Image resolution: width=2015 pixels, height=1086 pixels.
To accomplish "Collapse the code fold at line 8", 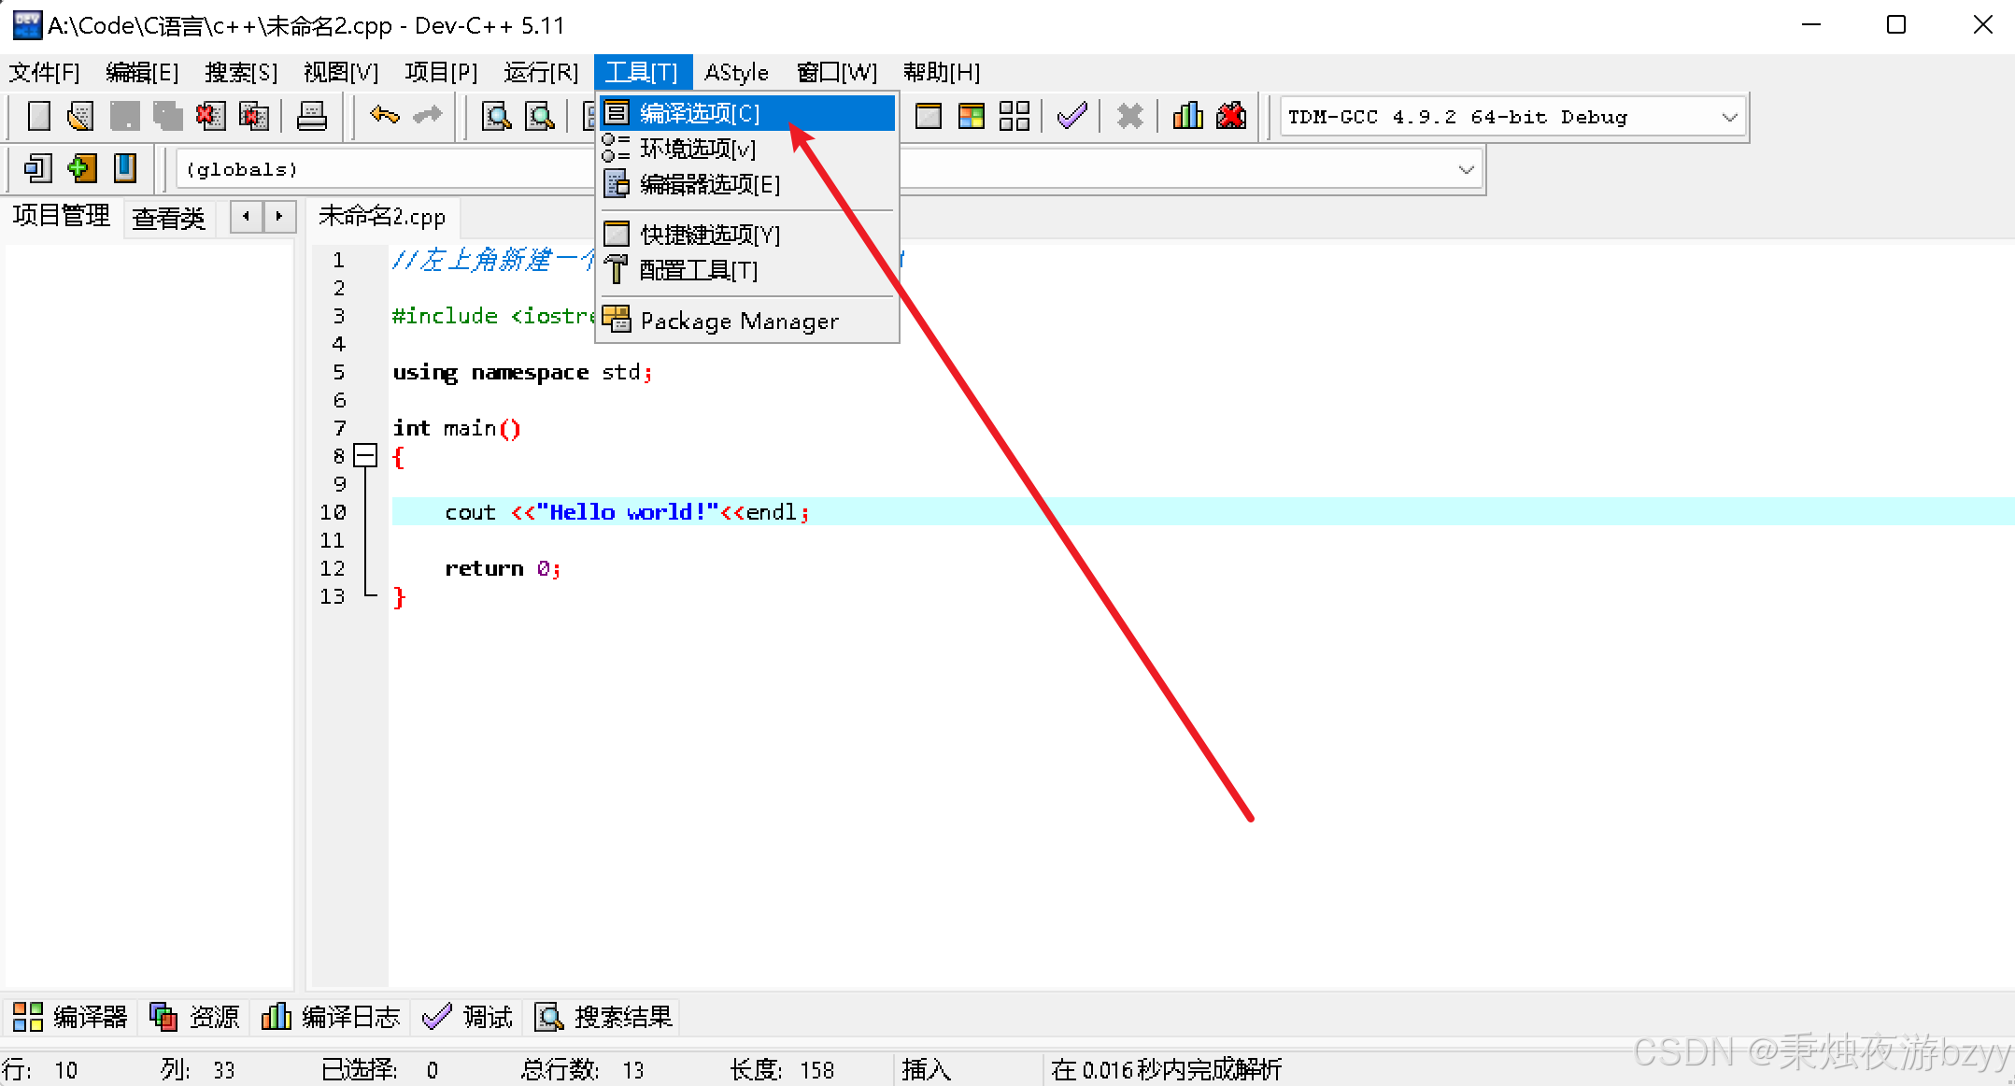I will (365, 456).
